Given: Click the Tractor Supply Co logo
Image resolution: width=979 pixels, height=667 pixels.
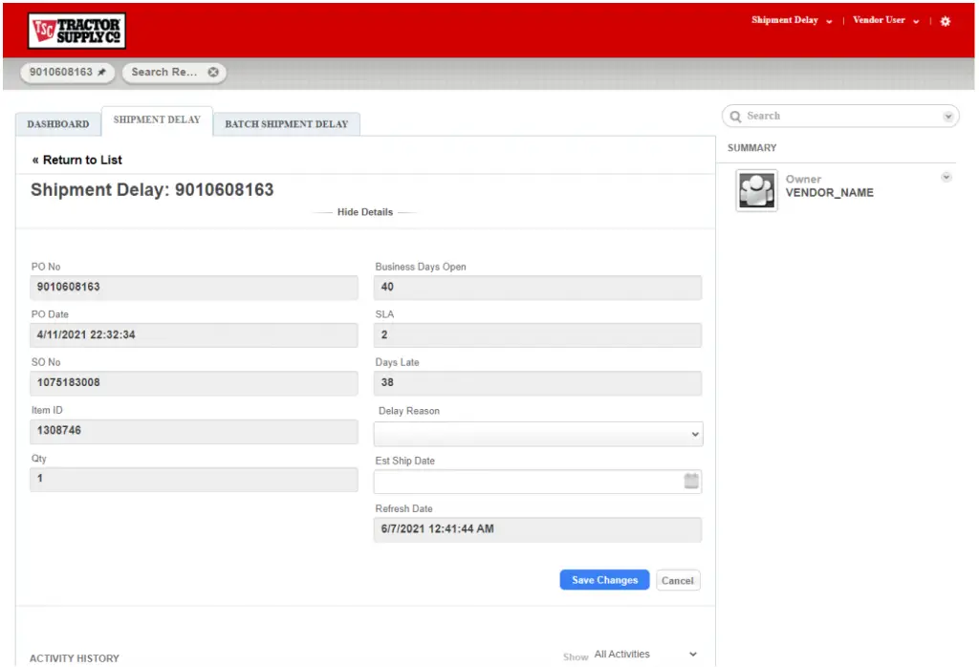Looking at the screenshot, I should tap(76, 31).
